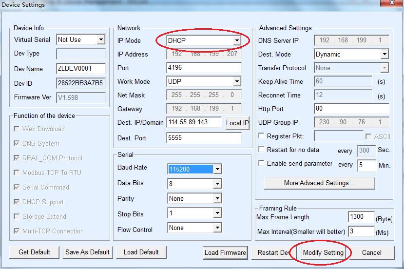Check the Enable send parameter option
This screenshot has height=269, width=404.
[262, 163]
